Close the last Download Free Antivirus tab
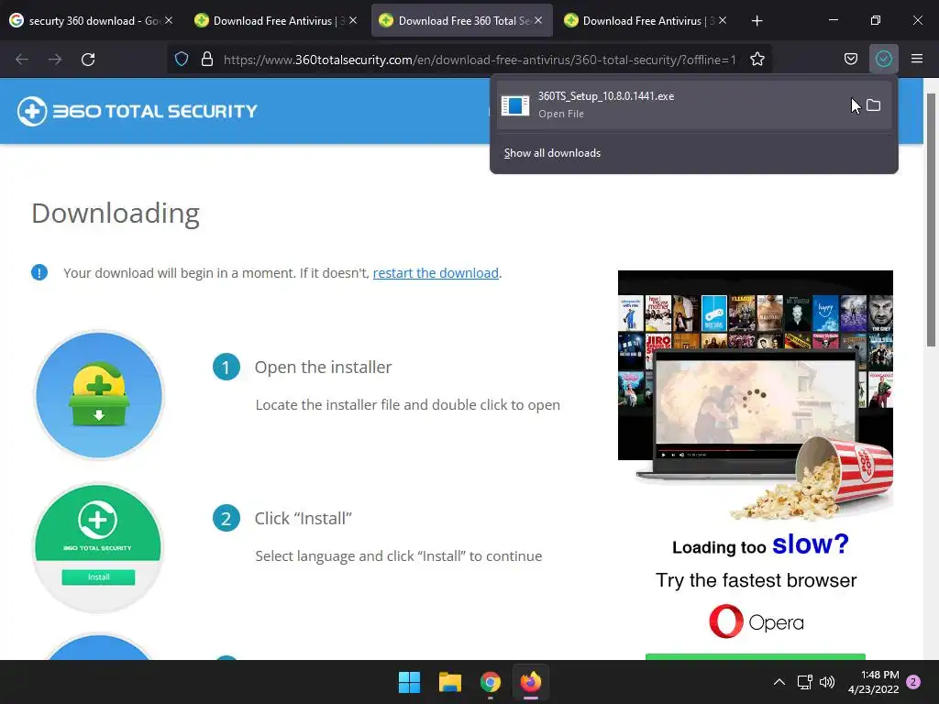Image resolution: width=939 pixels, height=704 pixels. [x=723, y=20]
